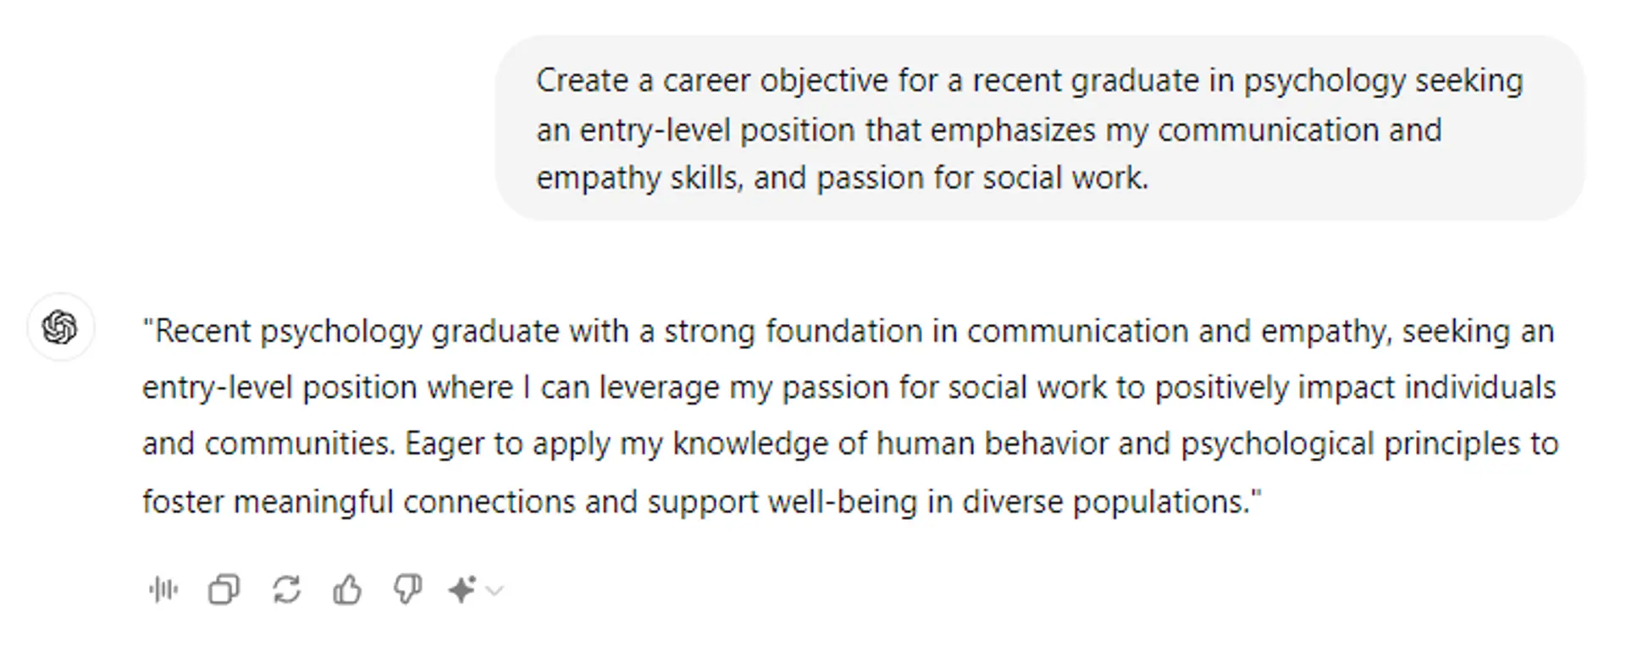Click the word "Create" in the prompt

coord(582,81)
